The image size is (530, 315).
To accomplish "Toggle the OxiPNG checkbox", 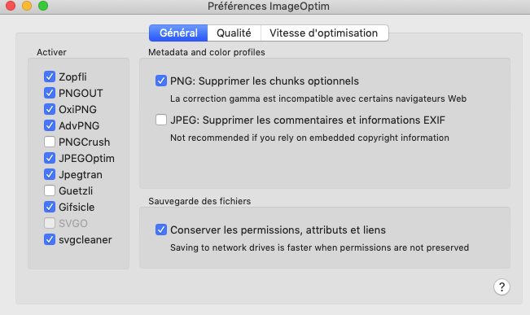I will [50, 109].
